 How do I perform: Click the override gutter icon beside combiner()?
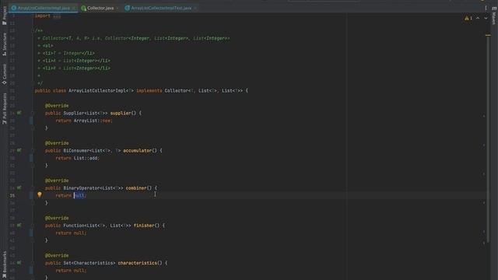19,188
